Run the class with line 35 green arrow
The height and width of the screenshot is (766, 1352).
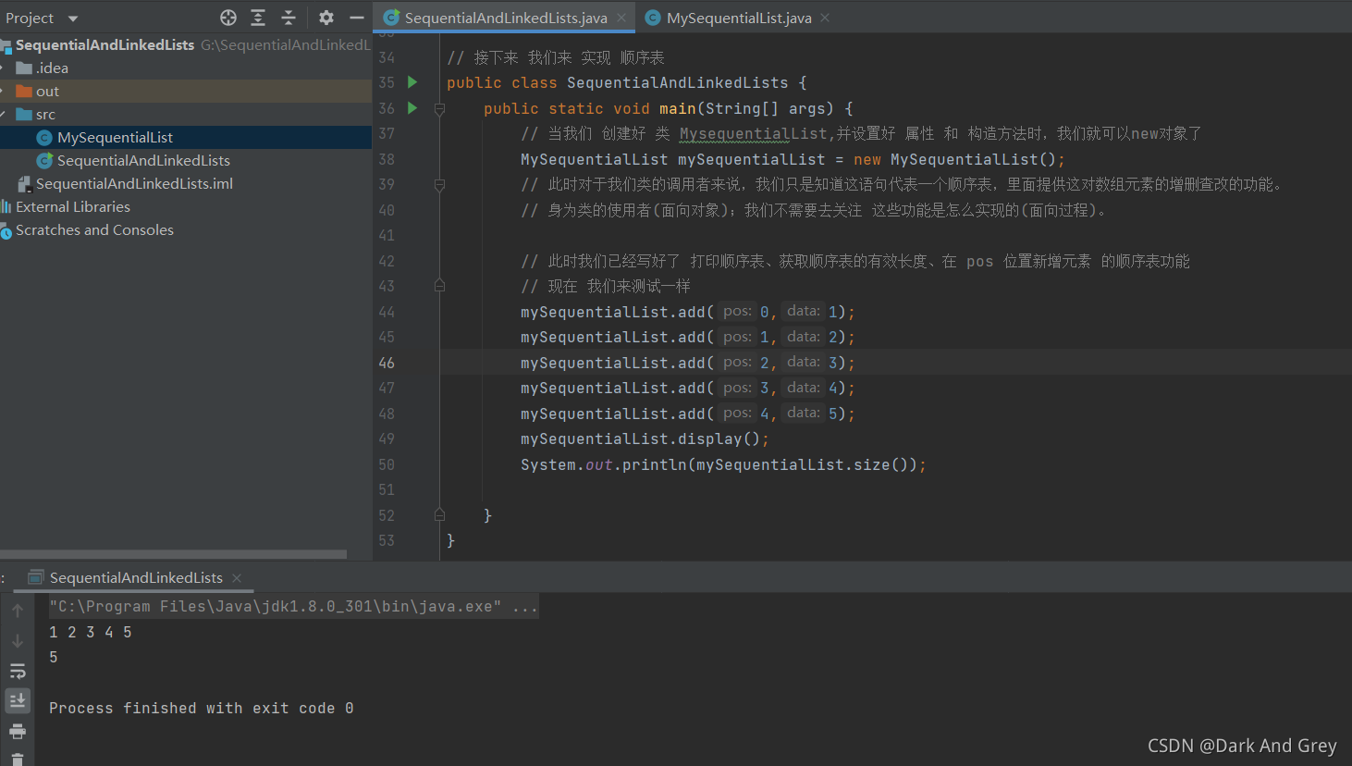click(412, 82)
